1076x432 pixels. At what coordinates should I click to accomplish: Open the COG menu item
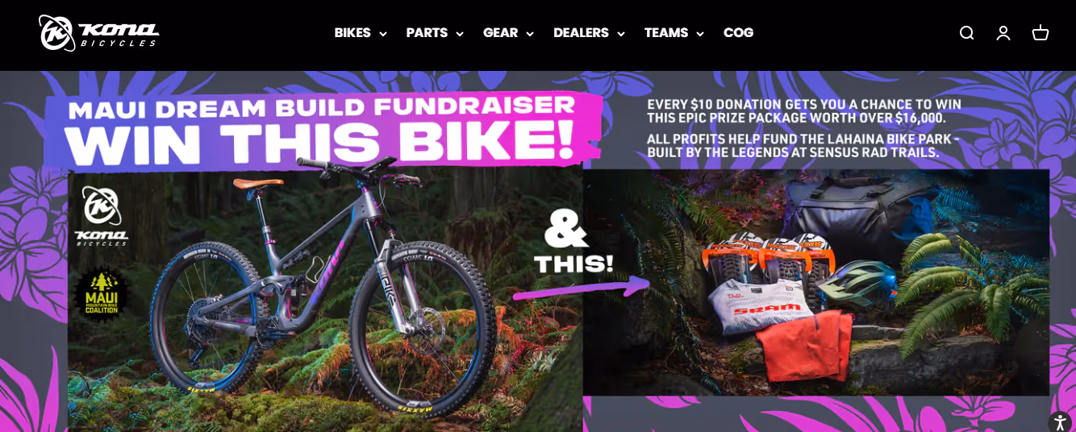pyautogui.click(x=738, y=33)
